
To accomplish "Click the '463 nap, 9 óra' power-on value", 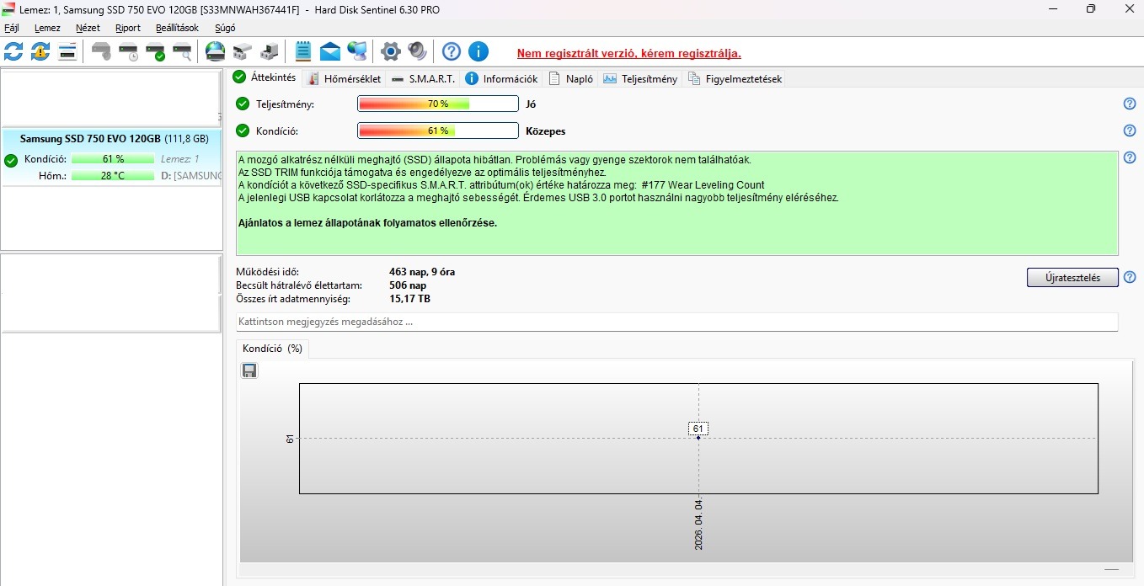I will [x=422, y=272].
